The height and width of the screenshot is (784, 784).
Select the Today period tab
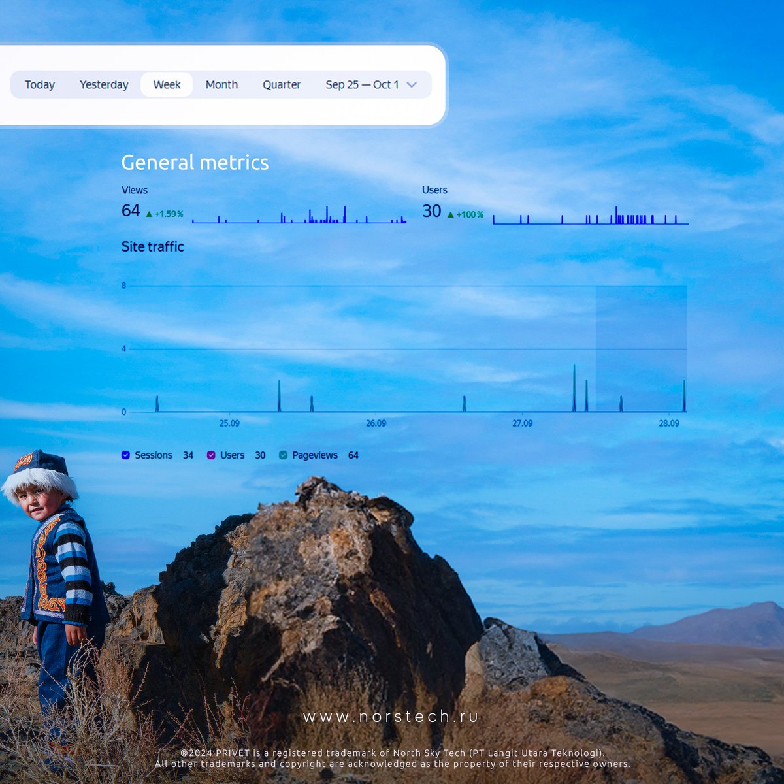click(40, 85)
